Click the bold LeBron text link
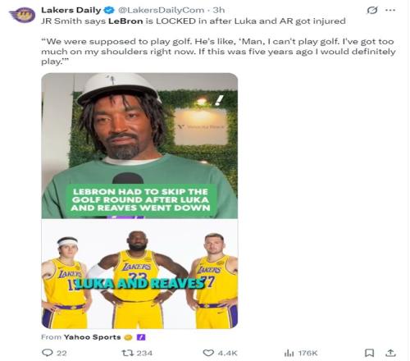The width and height of the screenshot is (410, 361). pos(125,21)
